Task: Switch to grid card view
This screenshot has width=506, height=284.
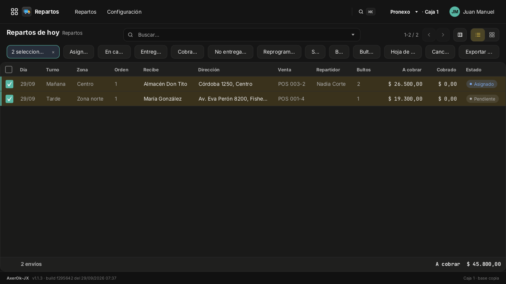Action: (492, 35)
